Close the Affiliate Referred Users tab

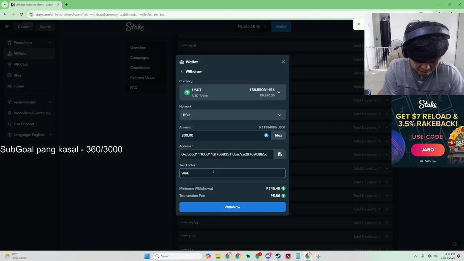(58, 4)
